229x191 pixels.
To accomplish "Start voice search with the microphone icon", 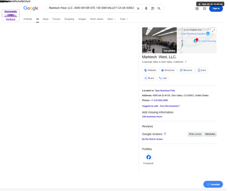I will point(146,9).
